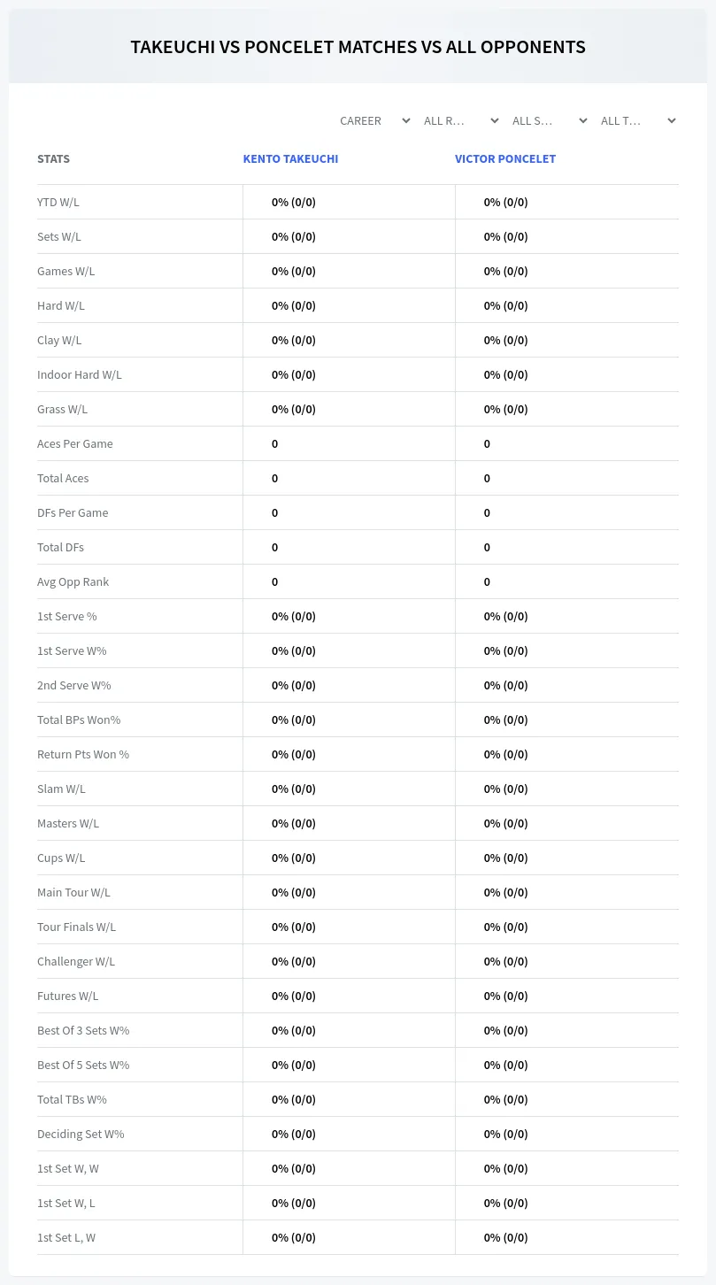The image size is (716, 1285).
Task: Select the Aces Per Game row label
Action: (x=75, y=443)
